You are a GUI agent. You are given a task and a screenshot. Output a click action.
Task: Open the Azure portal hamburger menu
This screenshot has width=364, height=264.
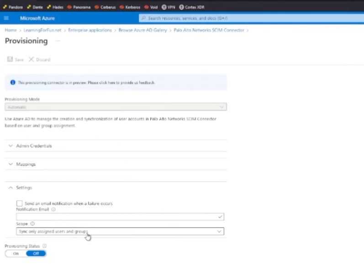tap(6, 18)
